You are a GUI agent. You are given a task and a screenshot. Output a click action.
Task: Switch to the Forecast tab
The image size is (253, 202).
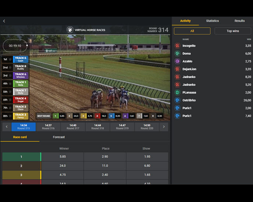pos(59,137)
